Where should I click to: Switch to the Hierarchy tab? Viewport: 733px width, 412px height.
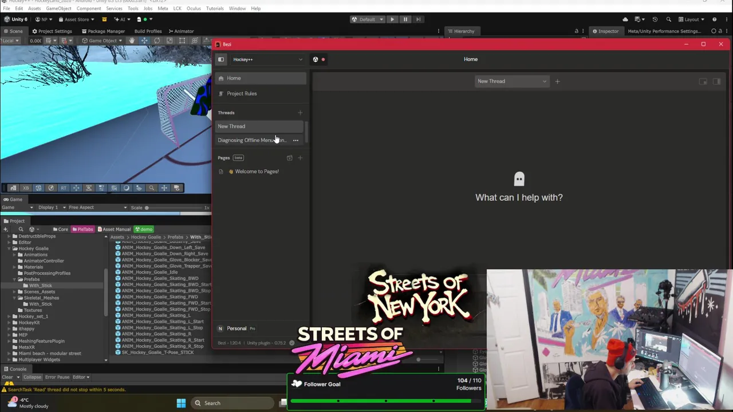pos(461,31)
